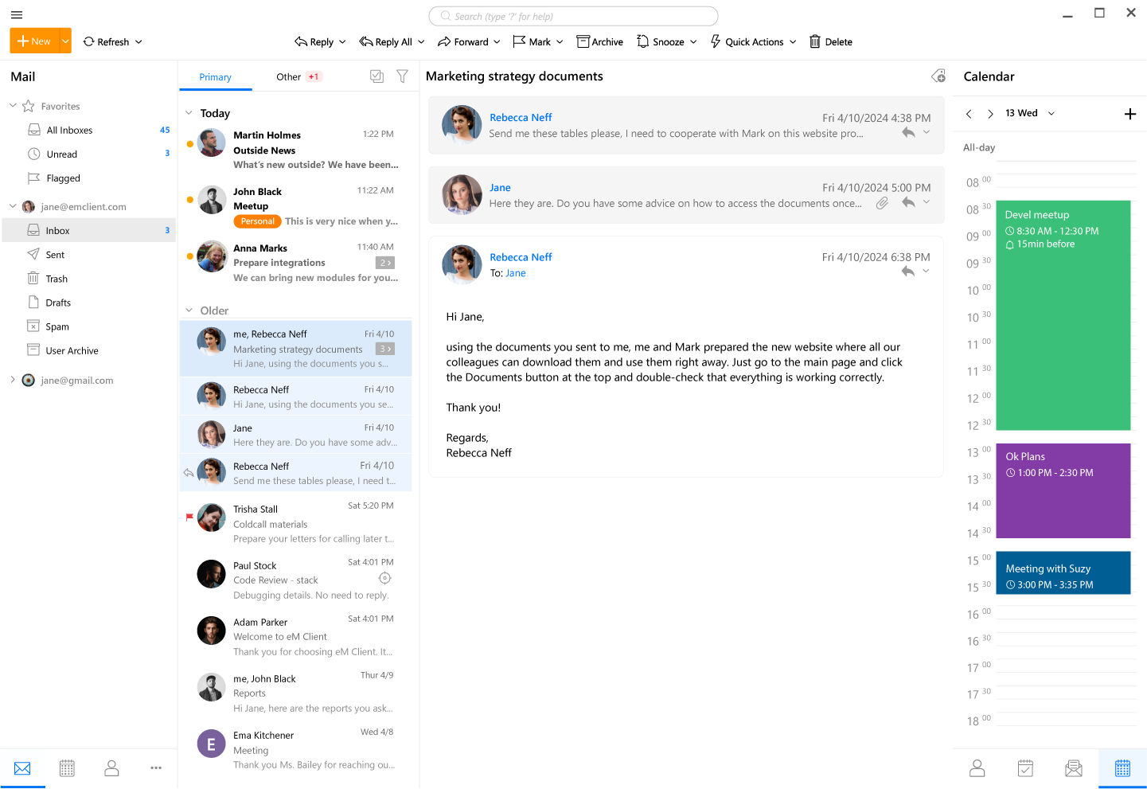This screenshot has width=1147, height=789.
Task: Switch to the Other tab
Action: click(x=288, y=76)
